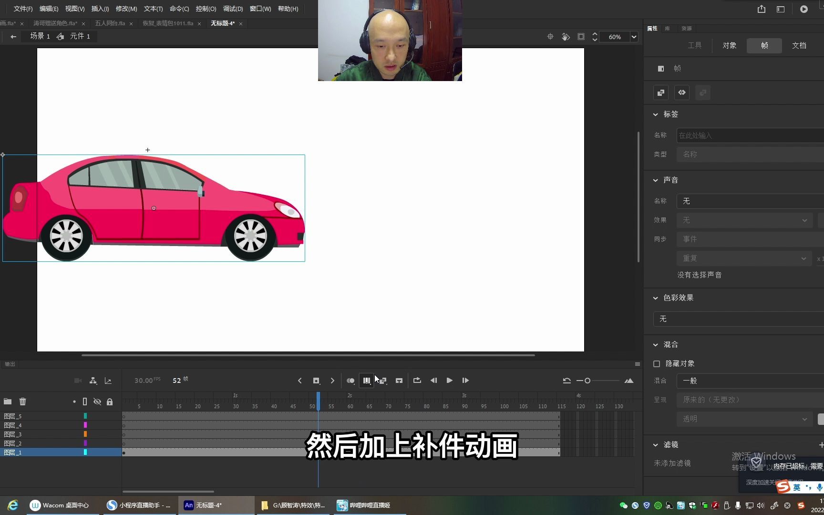
Task: Toggle outline view for all layers
Action: click(85, 402)
